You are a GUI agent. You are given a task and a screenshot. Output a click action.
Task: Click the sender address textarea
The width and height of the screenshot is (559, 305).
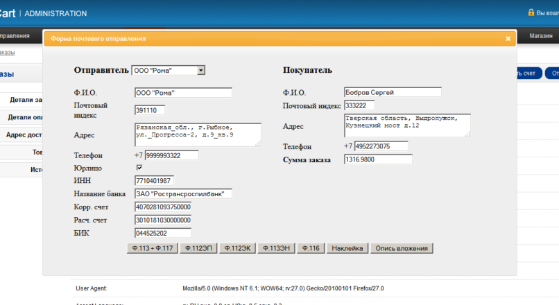click(x=198, y=134)
